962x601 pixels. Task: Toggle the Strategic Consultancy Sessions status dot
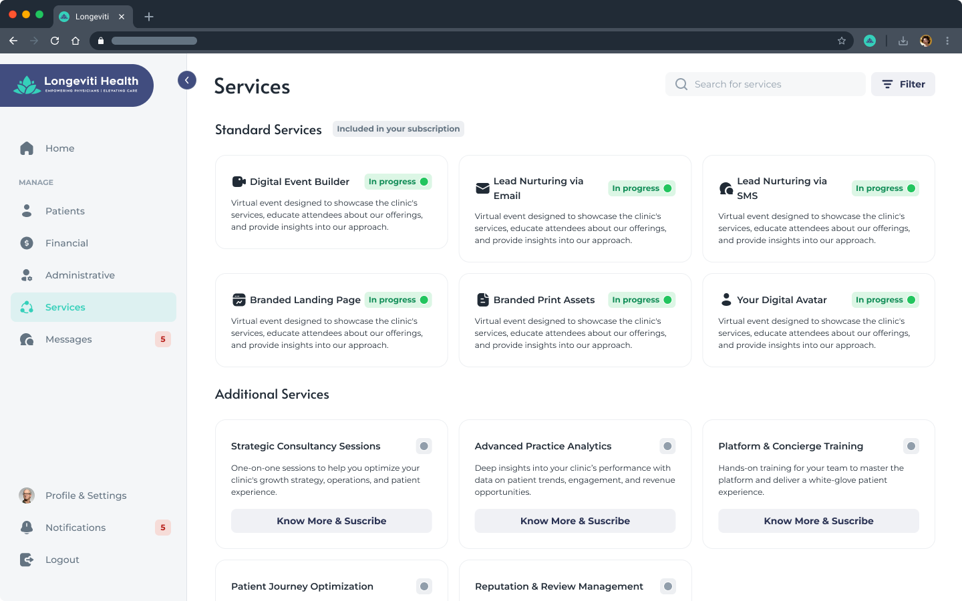click(x=424, y=446)
